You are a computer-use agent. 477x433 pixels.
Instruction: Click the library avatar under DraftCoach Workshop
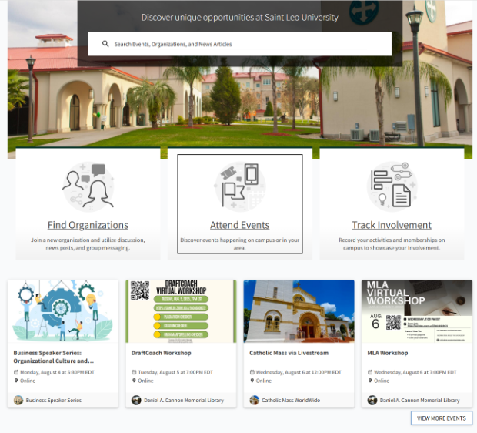[136, 400]
